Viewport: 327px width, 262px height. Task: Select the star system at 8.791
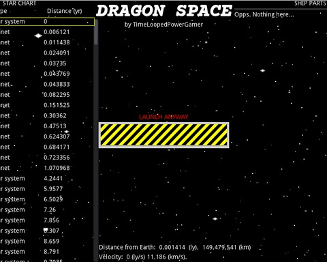[x=47, y=252]
